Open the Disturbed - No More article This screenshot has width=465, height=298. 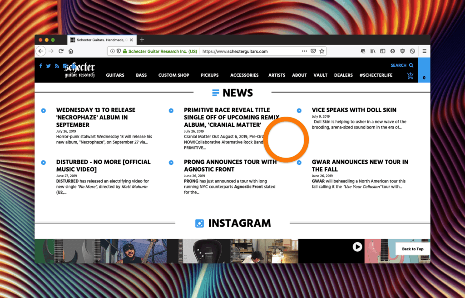pos(103,165)
